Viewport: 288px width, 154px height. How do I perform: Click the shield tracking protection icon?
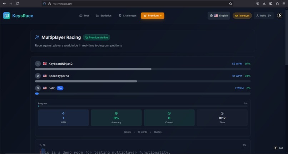point(44,4)
